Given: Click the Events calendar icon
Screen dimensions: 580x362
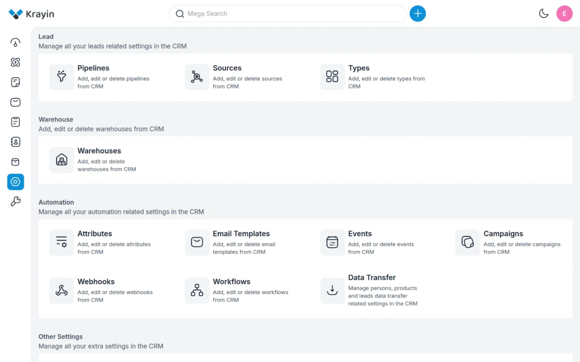Looking at the screenshot, I should pyautogui.click(x=332, y=242).
